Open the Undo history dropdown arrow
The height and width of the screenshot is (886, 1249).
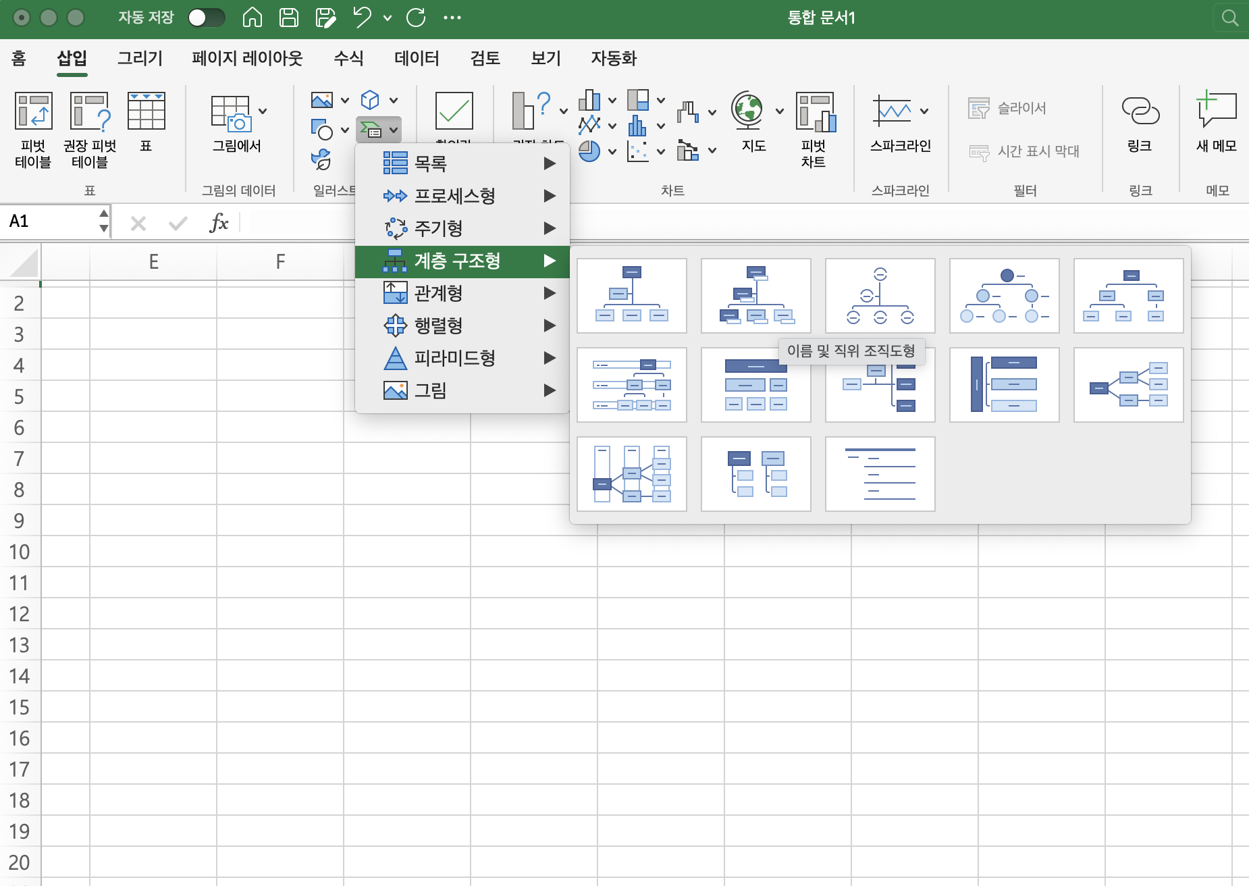tap(388, 18)
